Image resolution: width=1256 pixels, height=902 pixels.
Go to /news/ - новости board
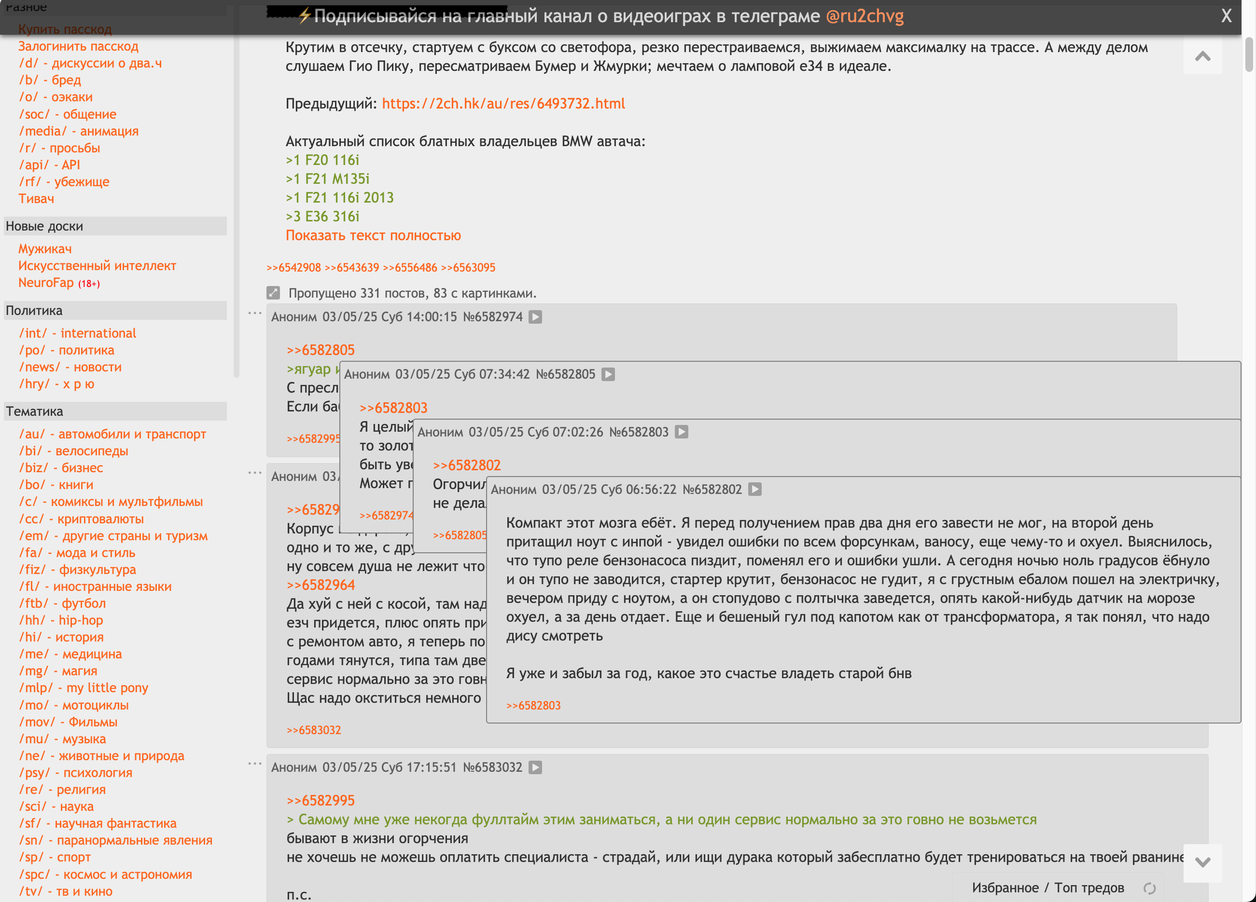click(x=70, y=367)
